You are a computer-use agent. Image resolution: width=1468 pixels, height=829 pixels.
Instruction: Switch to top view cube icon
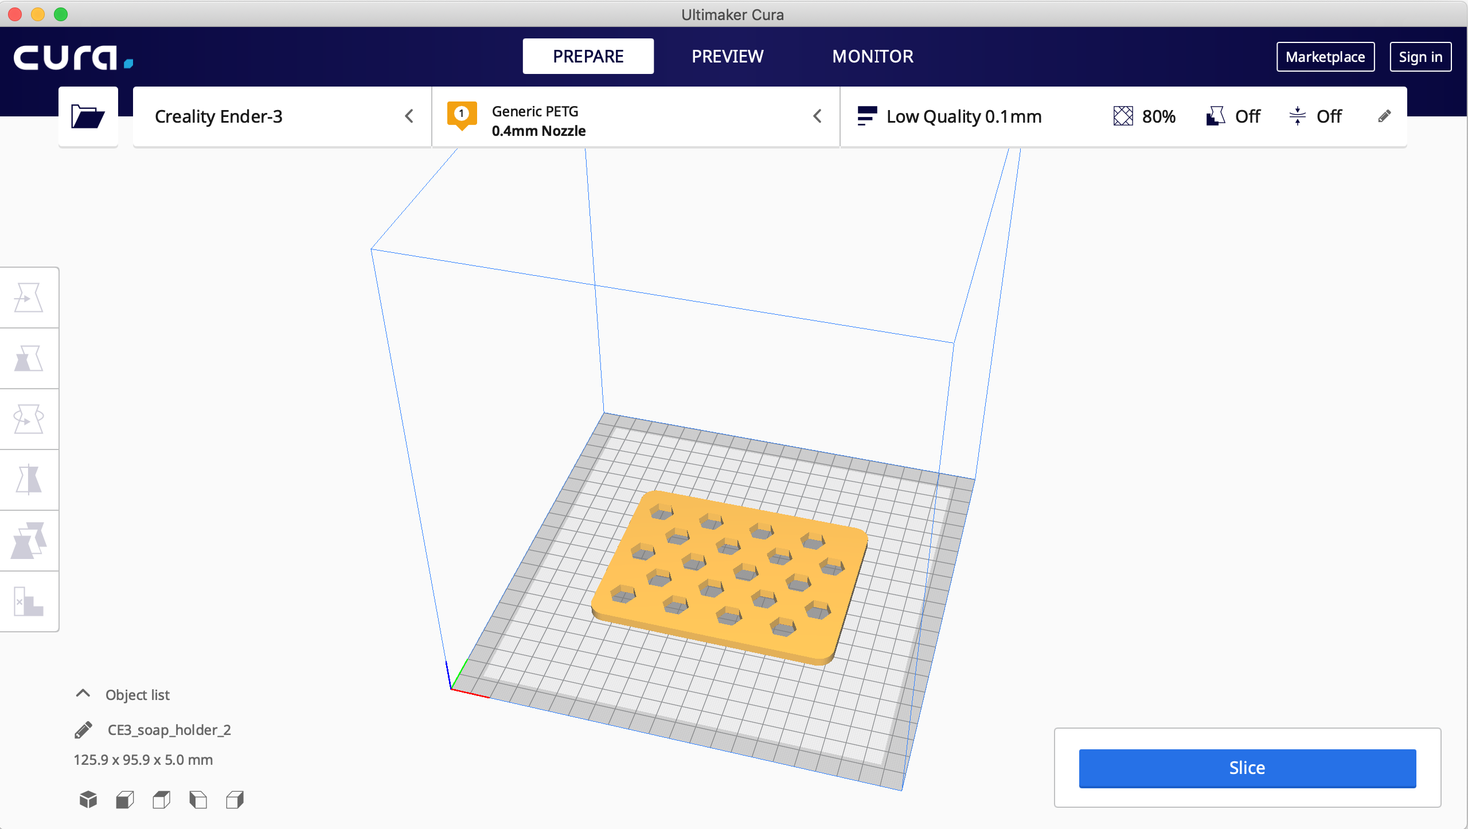tap(162, 799)
